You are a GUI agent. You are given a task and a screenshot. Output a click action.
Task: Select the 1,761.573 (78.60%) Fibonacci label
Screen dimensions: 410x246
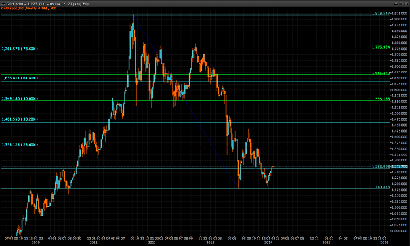point(20,49)
